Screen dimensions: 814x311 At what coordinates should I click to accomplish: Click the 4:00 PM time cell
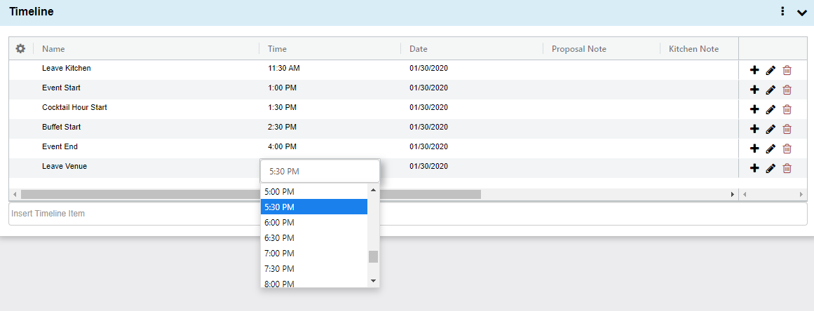pyautogui.click(x=283, y=146)
